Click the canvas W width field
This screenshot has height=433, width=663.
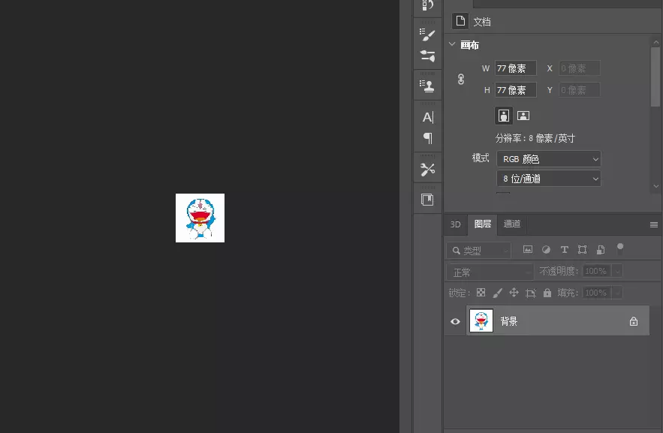516,68
